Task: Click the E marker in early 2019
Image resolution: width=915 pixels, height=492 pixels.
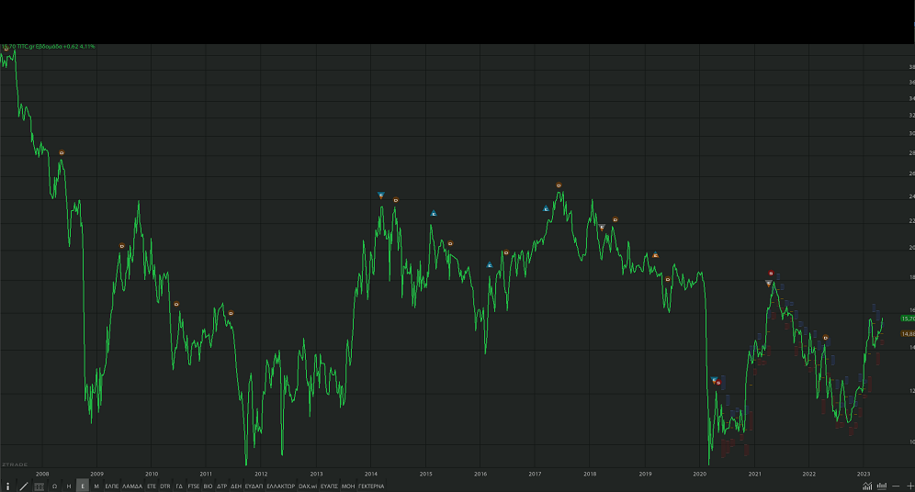Action: [x=655, y=255]
